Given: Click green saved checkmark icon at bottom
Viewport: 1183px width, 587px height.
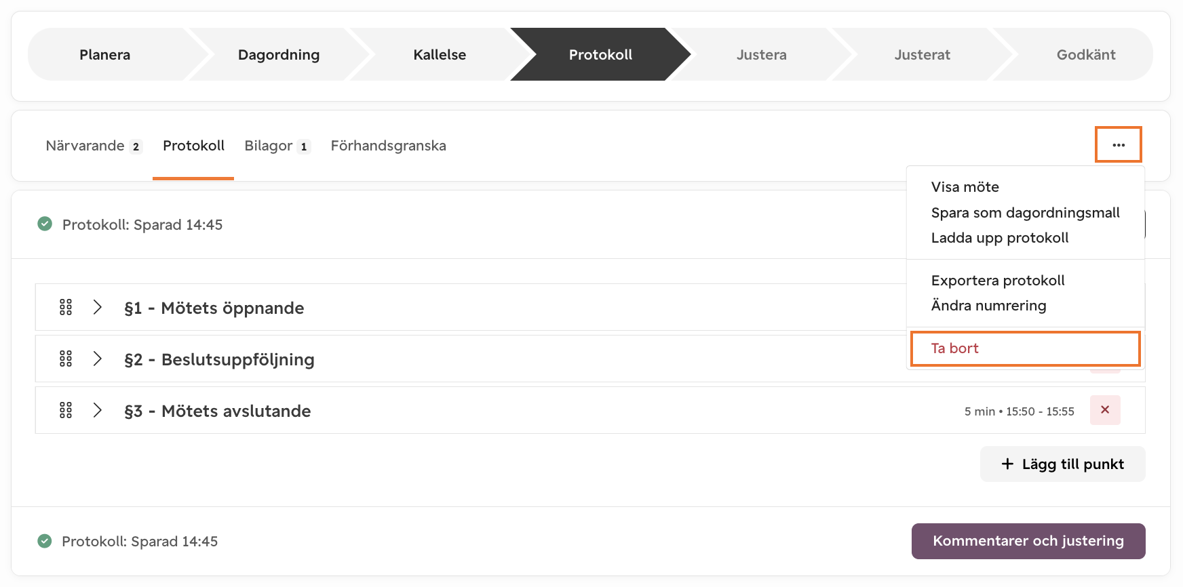Looking at the screenshot, I should 45,541.
